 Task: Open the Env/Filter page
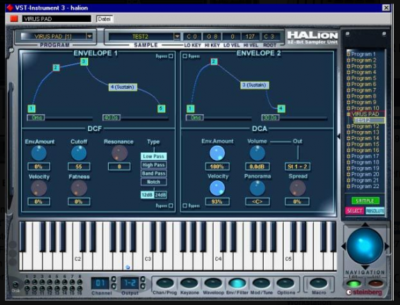(237, 283)
